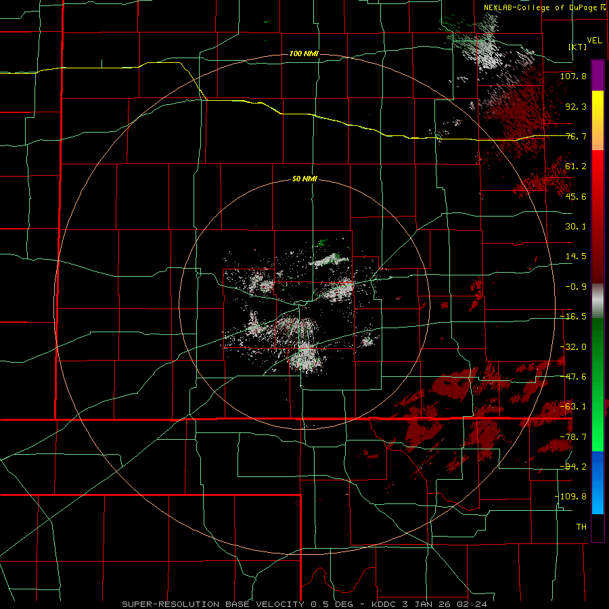Click the blue band of the velocity color bar
The image size is (609, 609).
tap(597, 482)
